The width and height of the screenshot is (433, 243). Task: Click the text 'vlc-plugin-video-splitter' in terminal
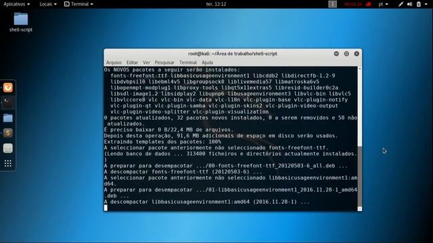150,111
